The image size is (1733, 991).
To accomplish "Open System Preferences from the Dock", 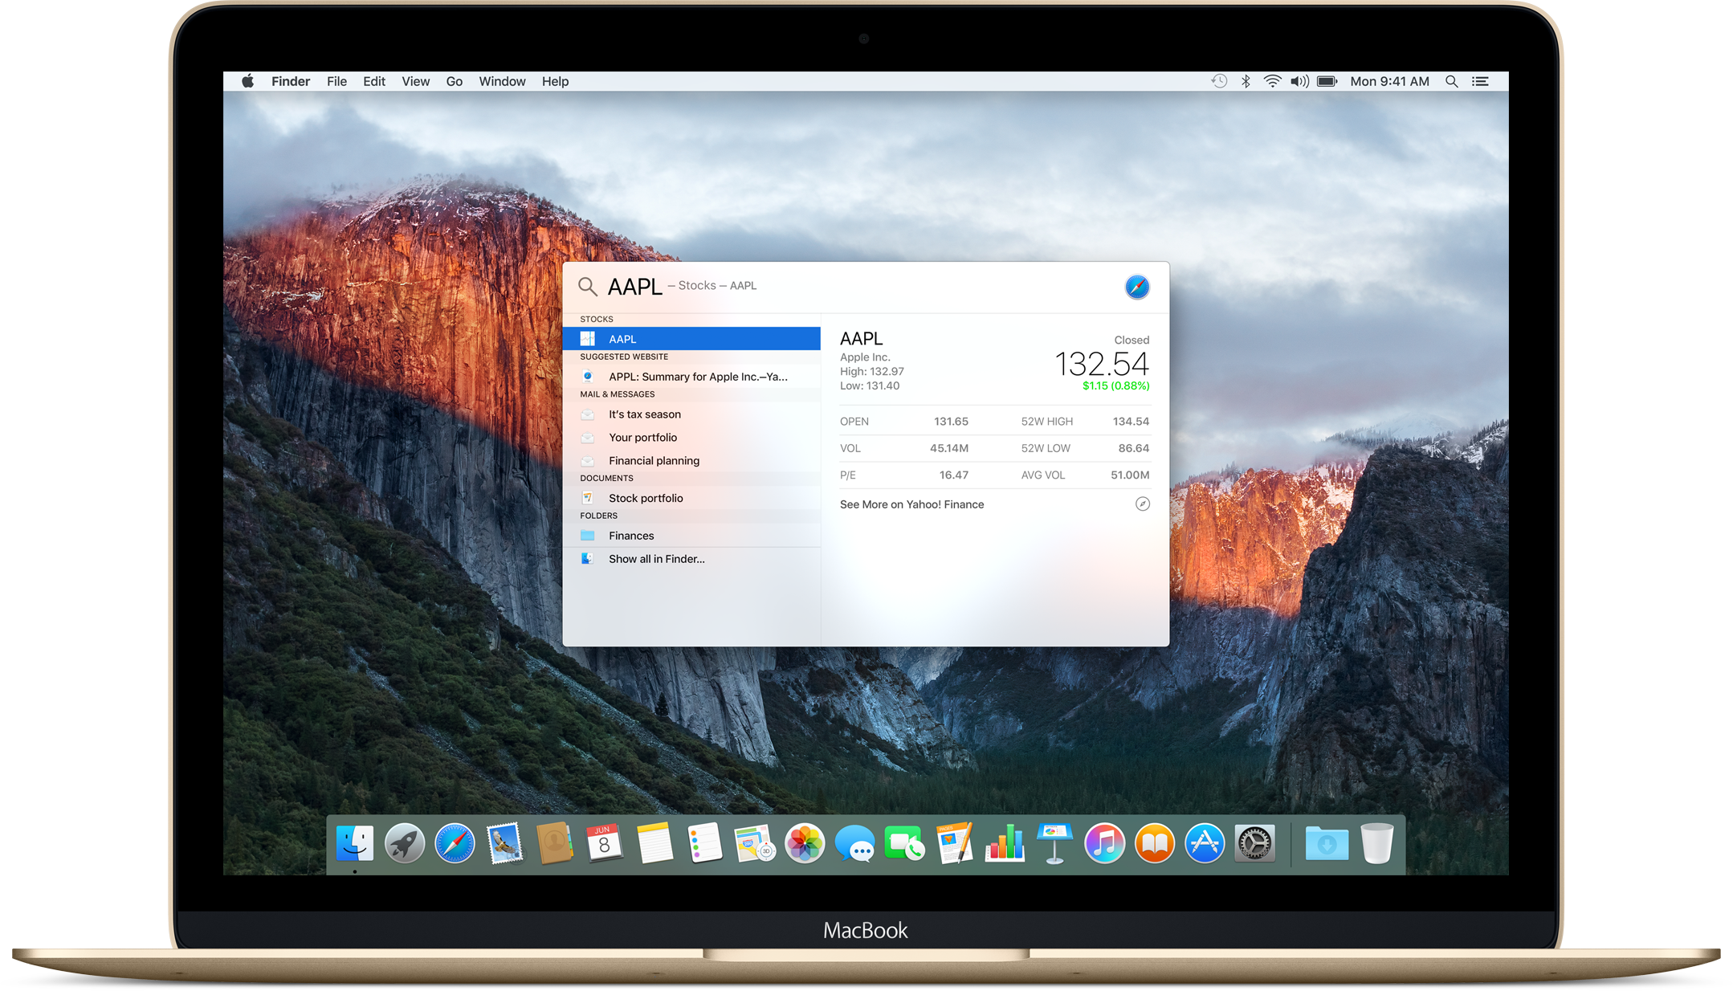I will [1254, 843].
